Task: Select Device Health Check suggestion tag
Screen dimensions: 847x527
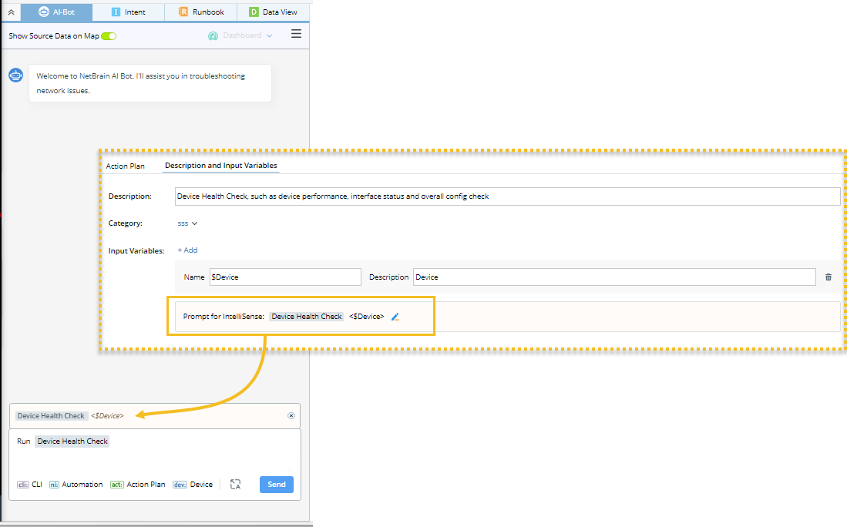Action: (x=52, y=416)
